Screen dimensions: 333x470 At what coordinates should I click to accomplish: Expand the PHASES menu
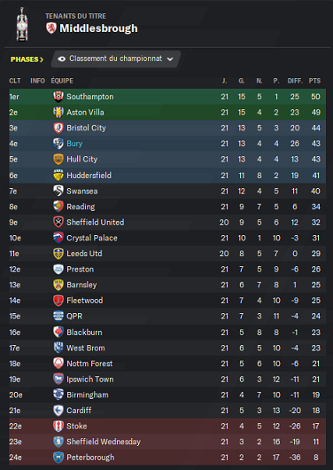point(27,59)
